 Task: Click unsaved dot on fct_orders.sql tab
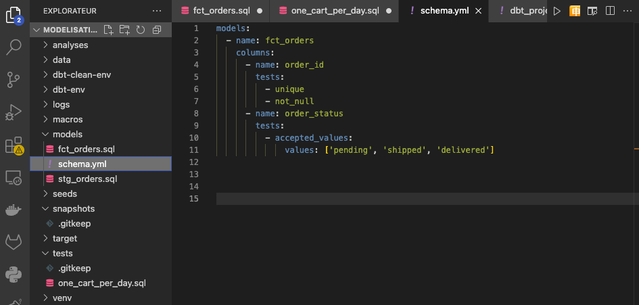tap(260, 11)
